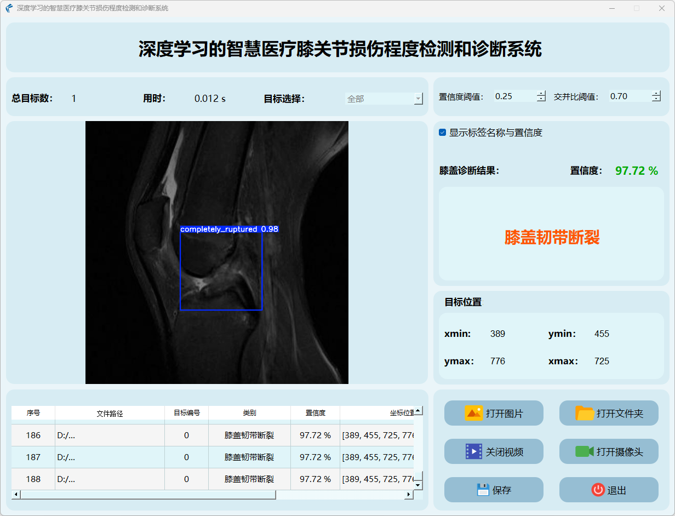The height and width of the screenshot is (516, 675).
Task: Click the table's vertical scrollbar down arrow
Action: pos(418,485)
